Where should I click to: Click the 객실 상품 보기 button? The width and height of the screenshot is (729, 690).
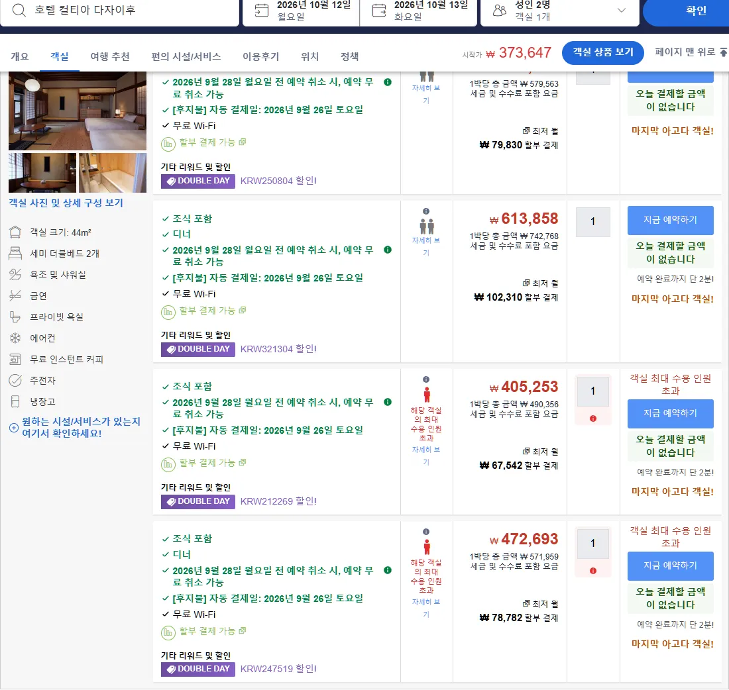pyautogui.click(x=602, y=52)
